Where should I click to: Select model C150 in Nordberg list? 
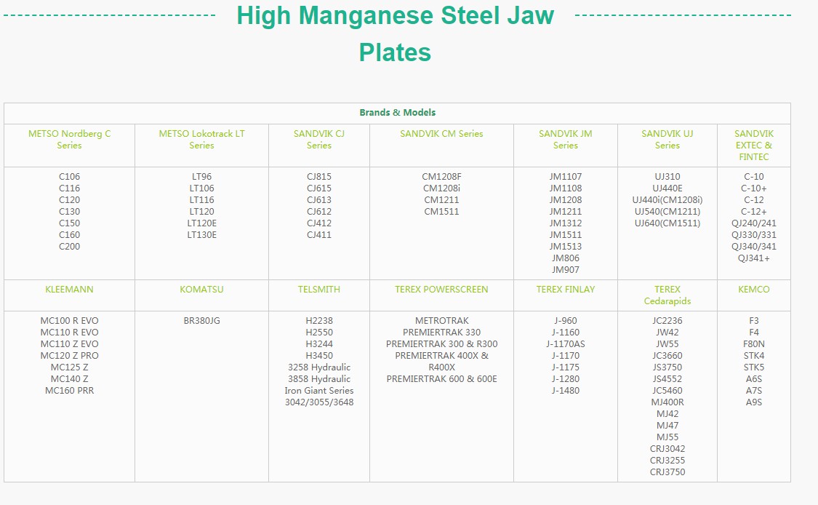(69, 223)
